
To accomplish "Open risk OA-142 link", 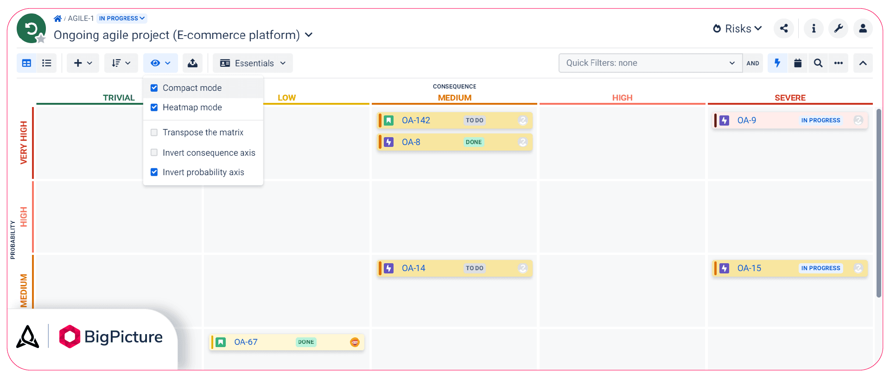I will [416, 120].
